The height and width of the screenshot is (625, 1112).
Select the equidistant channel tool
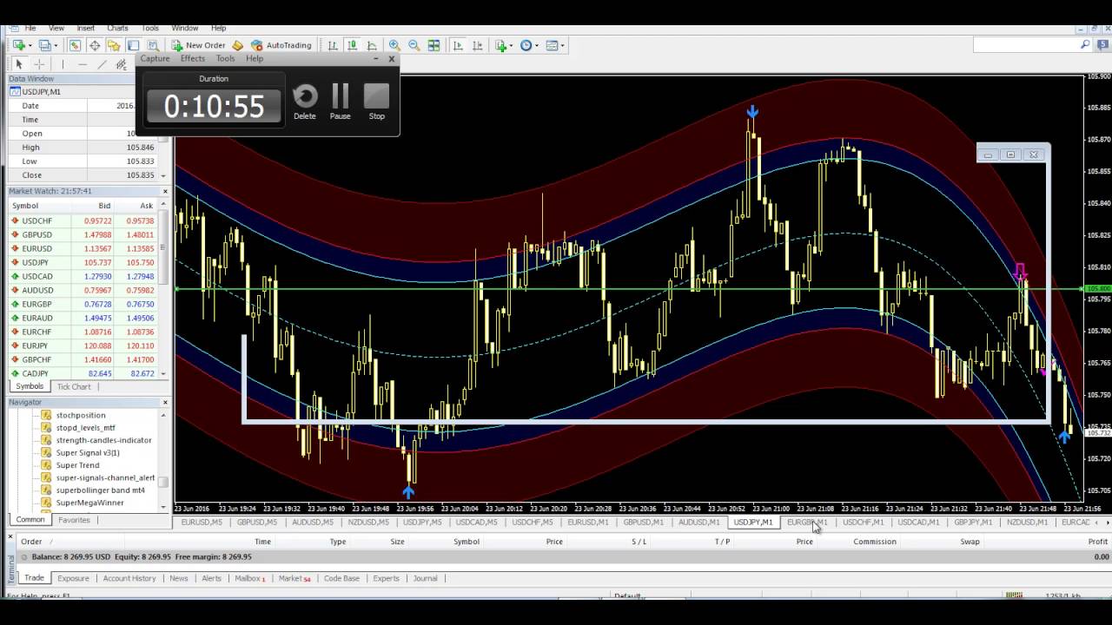tap(121, 64)
